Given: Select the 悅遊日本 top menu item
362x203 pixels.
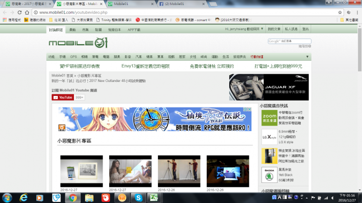Looking at the screenshot, I should (115, 30).
